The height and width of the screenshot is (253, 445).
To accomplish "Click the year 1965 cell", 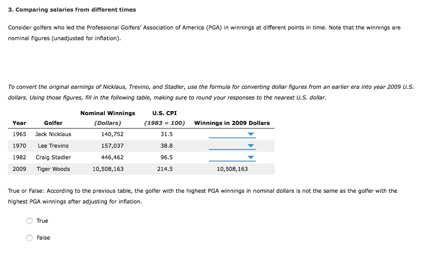I will pos(19,134).
